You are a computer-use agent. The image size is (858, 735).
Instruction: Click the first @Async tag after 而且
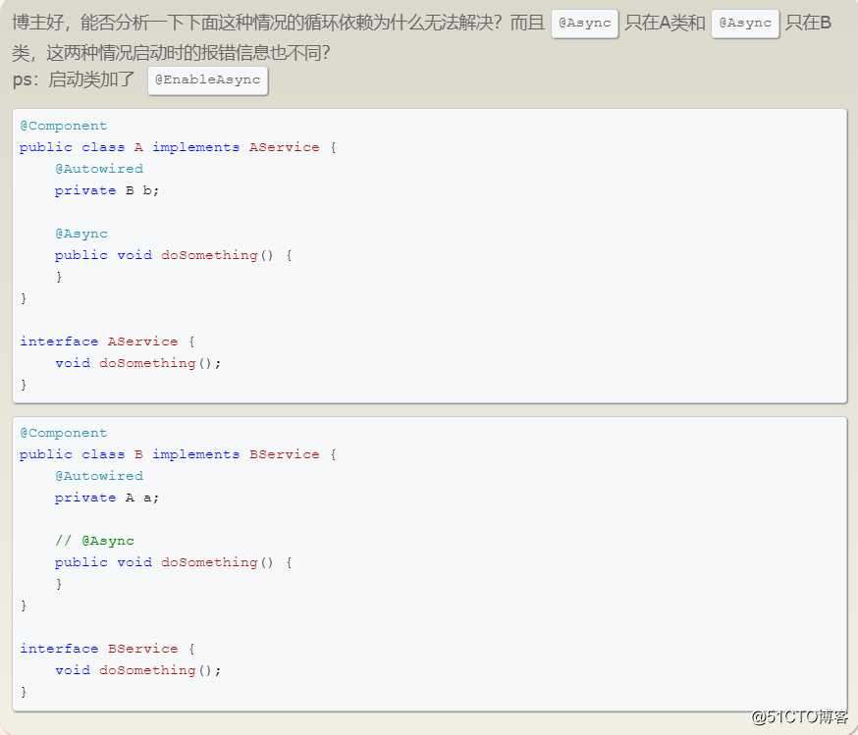coord(585,24)
